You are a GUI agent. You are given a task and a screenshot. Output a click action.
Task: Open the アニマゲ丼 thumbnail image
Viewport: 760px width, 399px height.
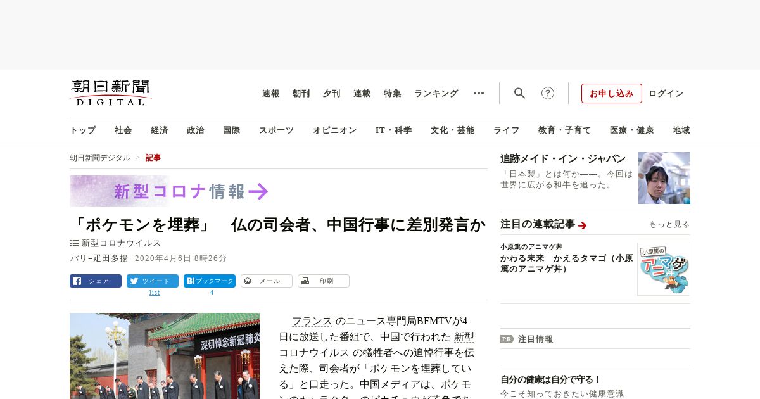664,269
